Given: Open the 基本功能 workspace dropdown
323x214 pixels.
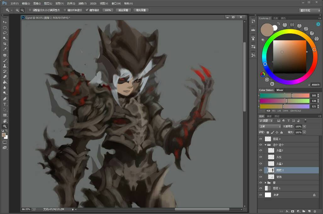Looking at the screenshot, I should [x=309, y=10].
